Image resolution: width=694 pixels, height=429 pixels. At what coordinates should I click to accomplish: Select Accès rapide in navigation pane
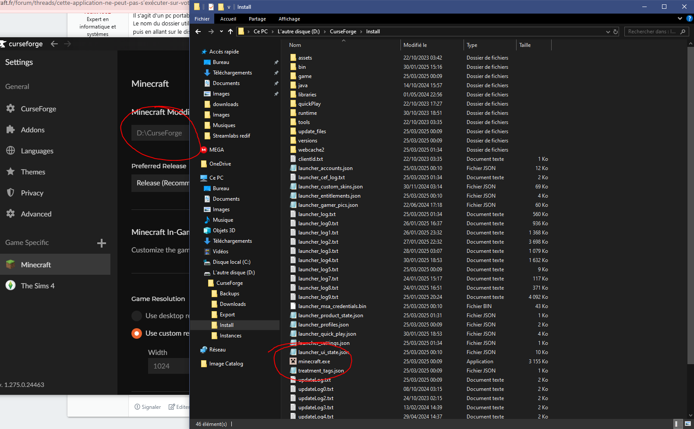[224, 52]
